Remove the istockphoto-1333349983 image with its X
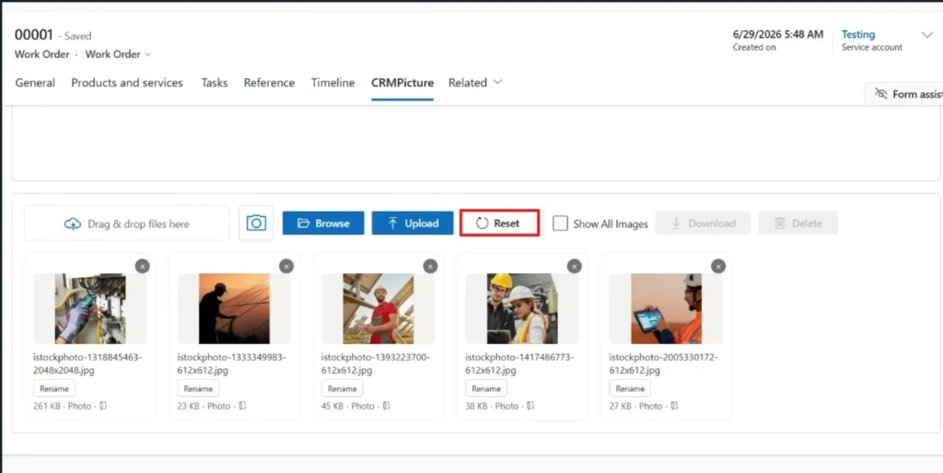Viewport: 943px width, 473px height. [286, 266]
